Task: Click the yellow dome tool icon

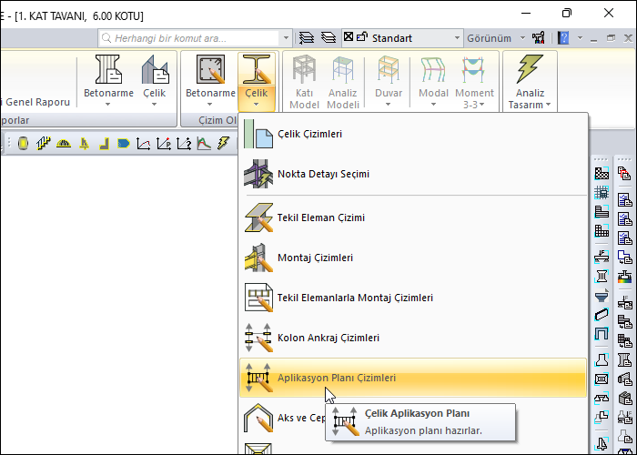Action: pos(64,144)
